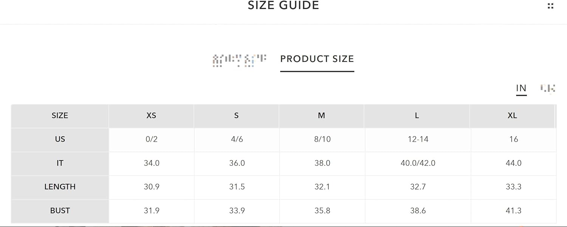Click the bust value 41.3 cell
The image size is (567, 227).
514,211
